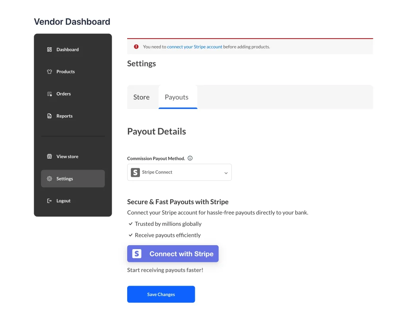This screenshot has height=325, width=407.
Task: Click the Orders list icon
Action: 49,94
